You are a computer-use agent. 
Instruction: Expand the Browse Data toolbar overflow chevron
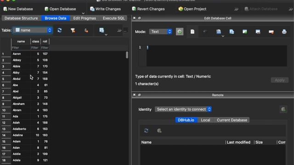click(119, 31)
